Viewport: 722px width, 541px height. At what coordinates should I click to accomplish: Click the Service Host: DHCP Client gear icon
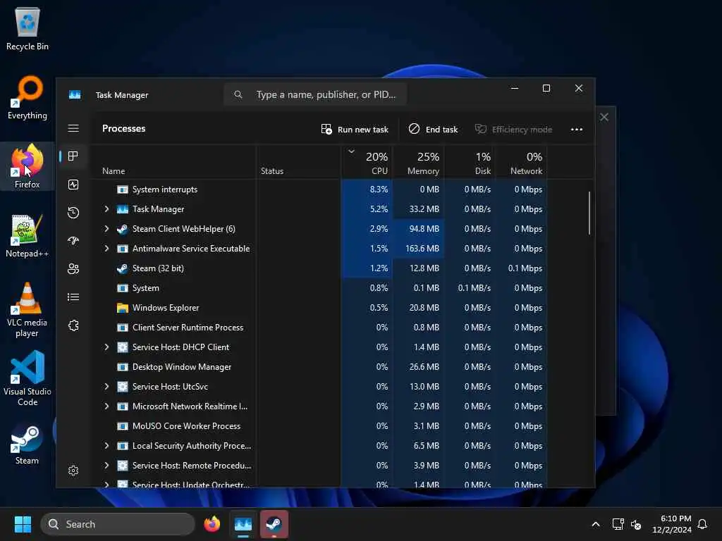(x=122, y=347)
